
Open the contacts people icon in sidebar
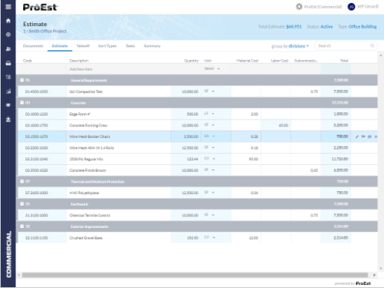click(x=8, y=49)
